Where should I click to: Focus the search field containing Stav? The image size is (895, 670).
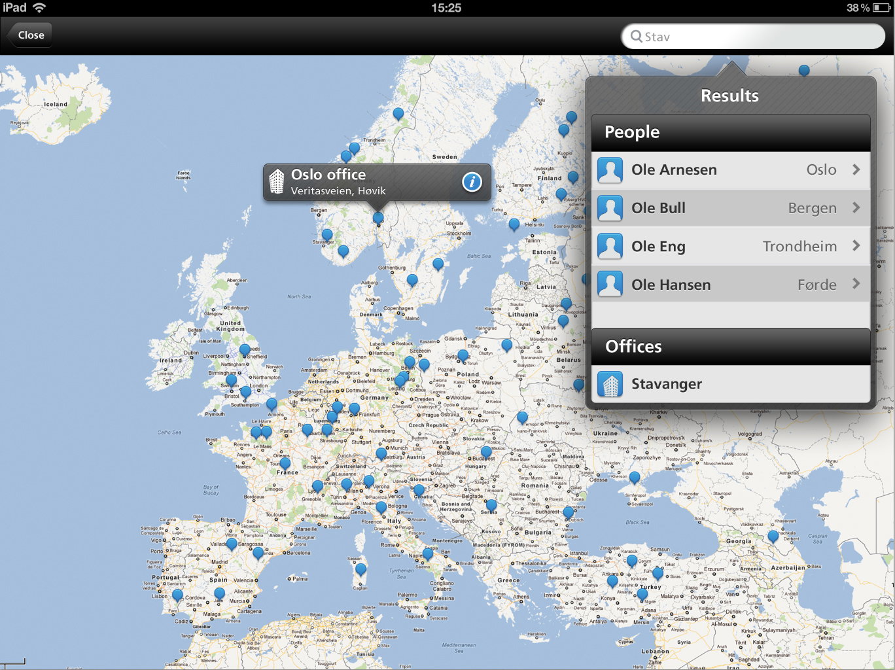point(752,37)
